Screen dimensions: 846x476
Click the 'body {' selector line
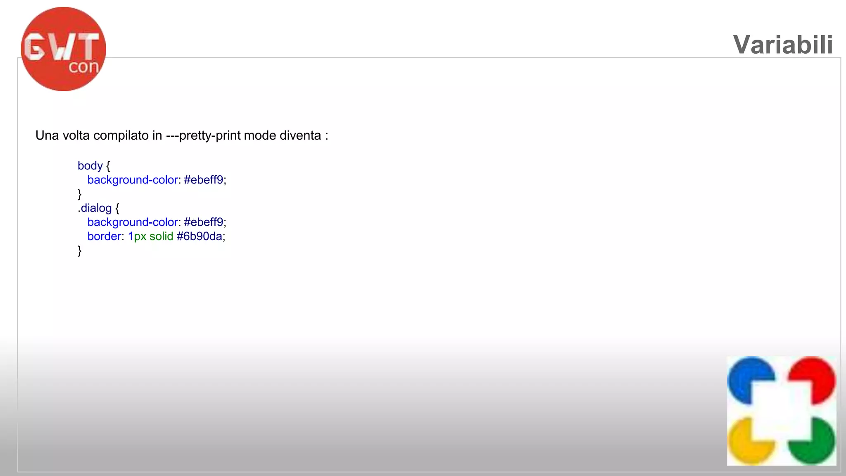(94, 166)
